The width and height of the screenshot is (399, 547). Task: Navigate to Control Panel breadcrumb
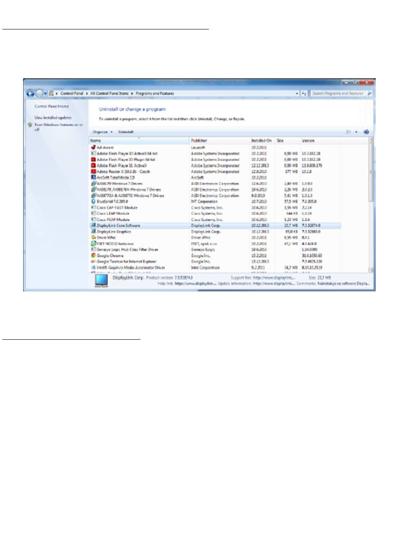[72, 93]
